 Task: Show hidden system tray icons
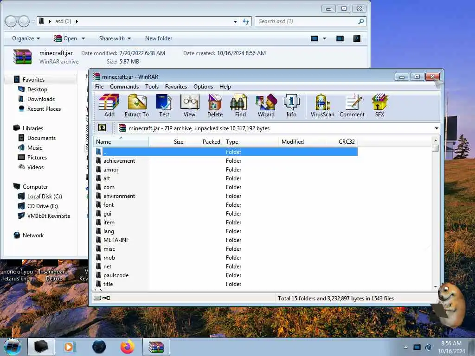[405, 347]
